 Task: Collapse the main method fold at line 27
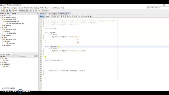click(x=43, y=71)
